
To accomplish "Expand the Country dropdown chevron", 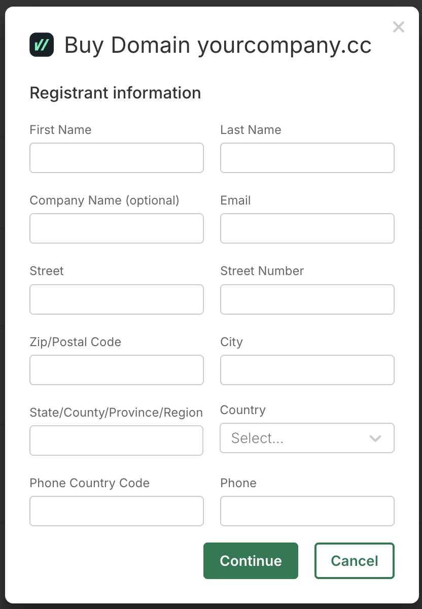I will [375, 438].
